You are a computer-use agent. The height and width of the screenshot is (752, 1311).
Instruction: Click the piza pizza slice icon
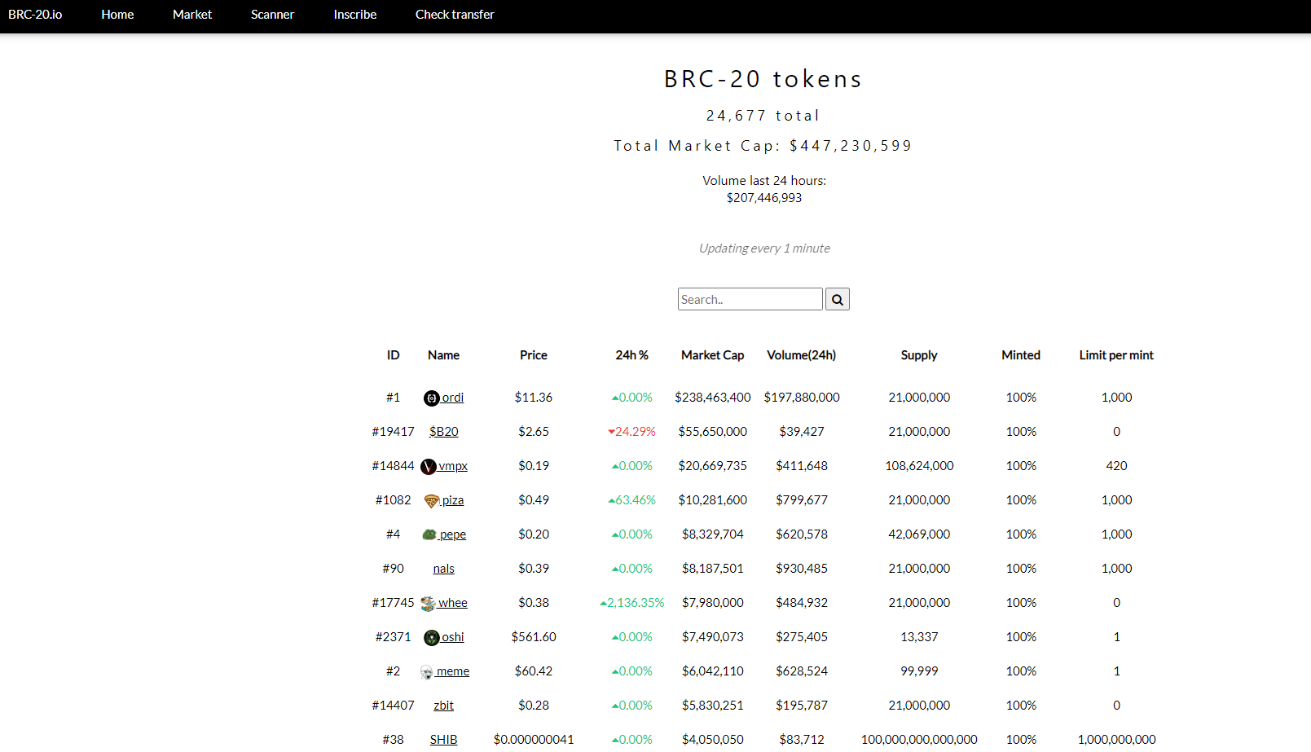click(x=432, y=501)
